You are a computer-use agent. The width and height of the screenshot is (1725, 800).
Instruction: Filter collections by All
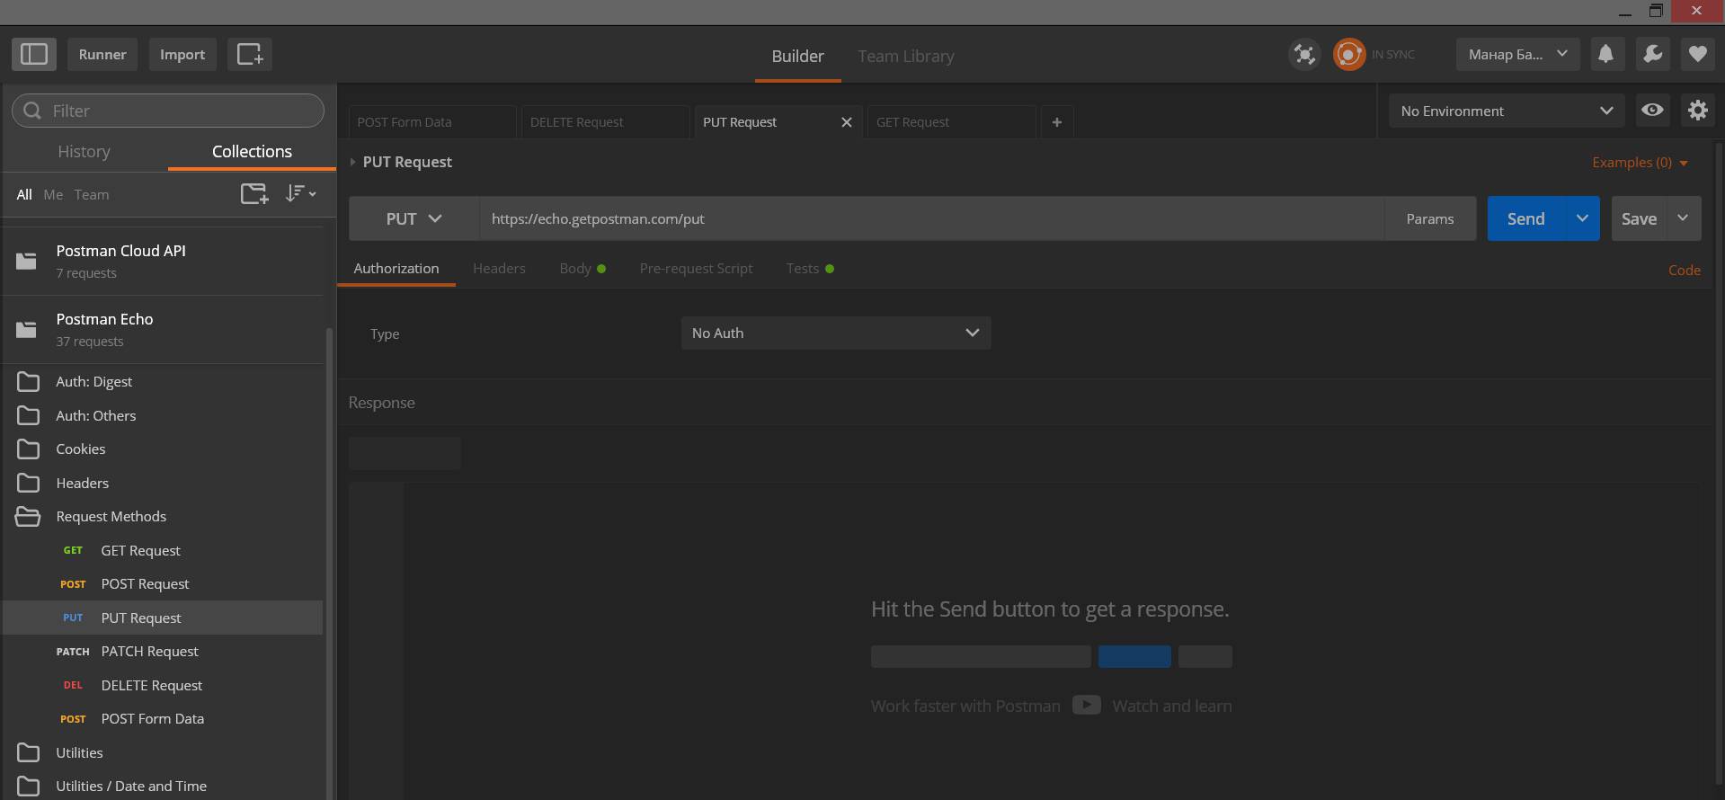coord(24,194)
